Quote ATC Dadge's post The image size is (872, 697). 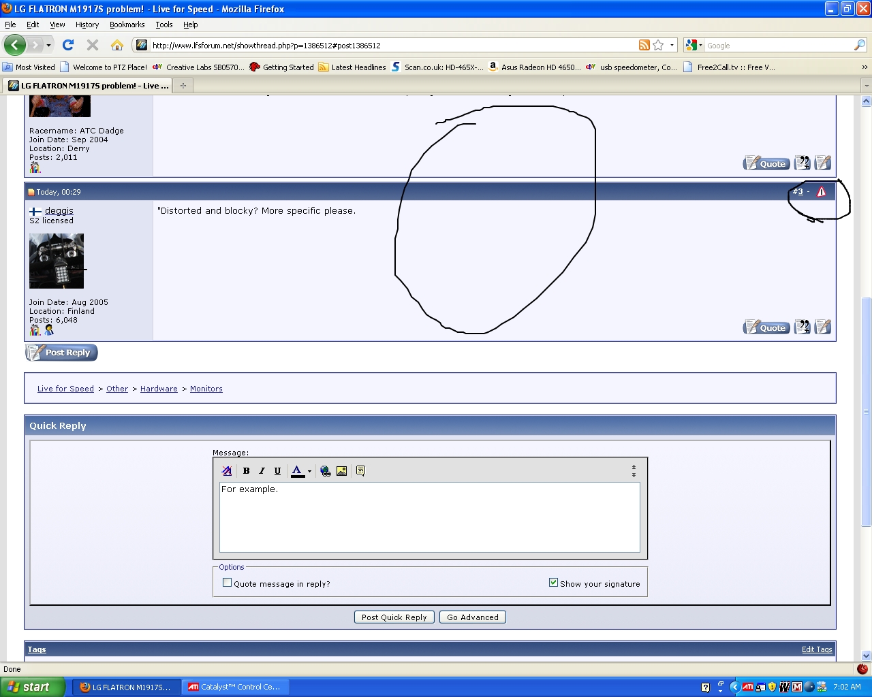[x=766, y=163]
